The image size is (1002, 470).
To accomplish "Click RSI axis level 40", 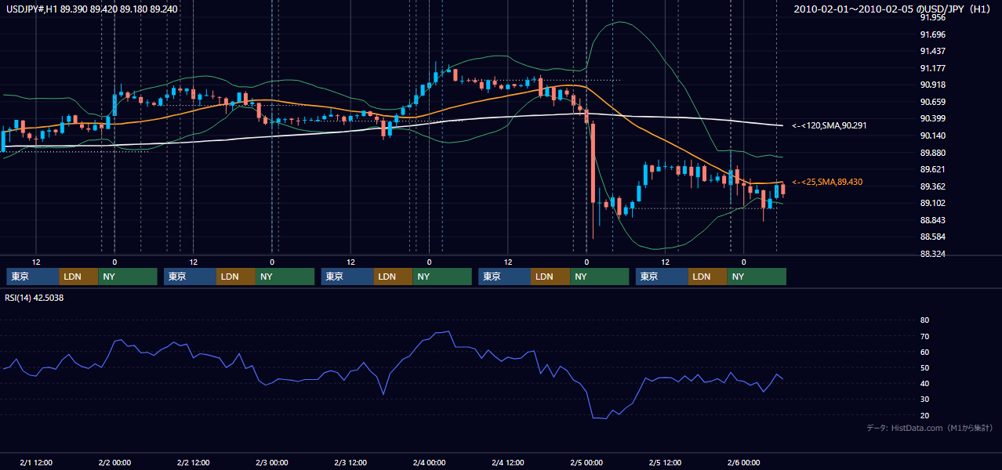I will click(x=924, y=383).
